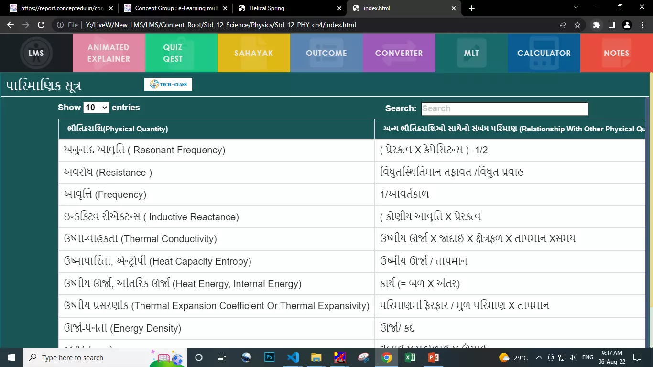Bookmark this page with star icon

tap(577, 25)
